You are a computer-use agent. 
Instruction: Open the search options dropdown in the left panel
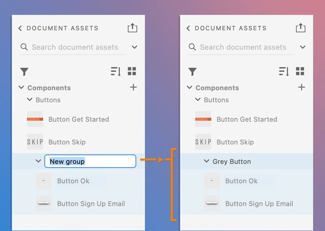click(x=135, y=47)
